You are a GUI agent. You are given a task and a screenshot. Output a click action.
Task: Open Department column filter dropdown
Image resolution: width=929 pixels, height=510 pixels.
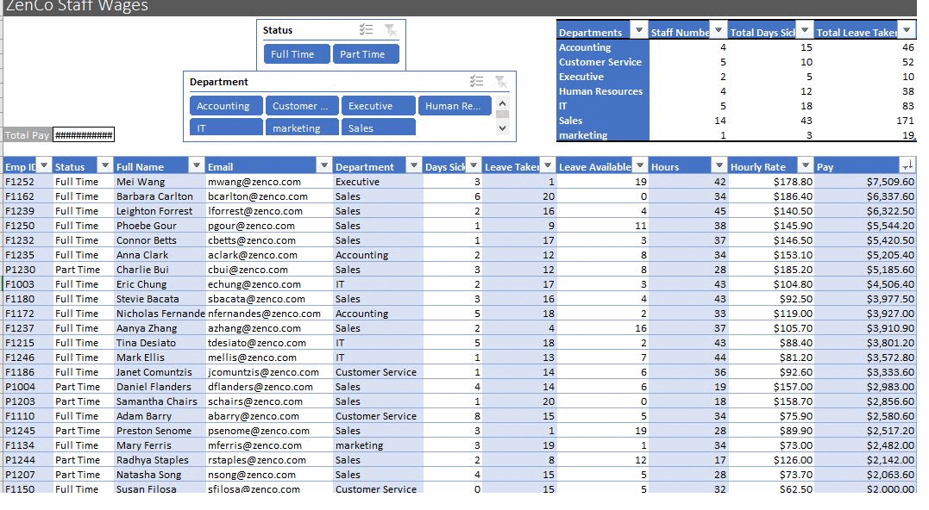pyautogui.click(x=414, y=165)
